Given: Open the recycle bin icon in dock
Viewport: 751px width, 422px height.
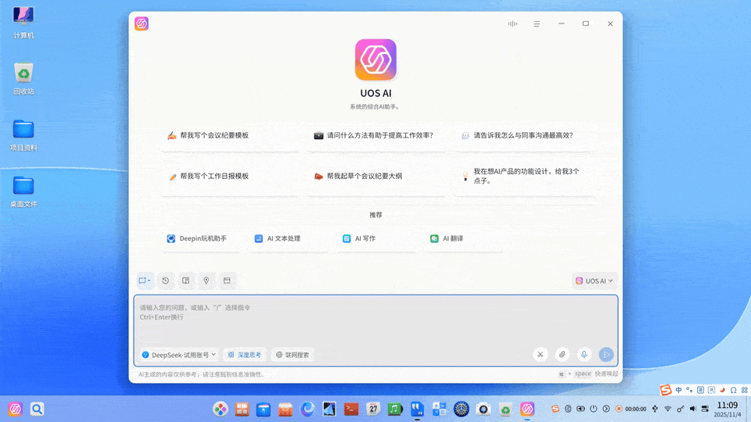Looking at the screenshot, I should (x=505, y=409).
